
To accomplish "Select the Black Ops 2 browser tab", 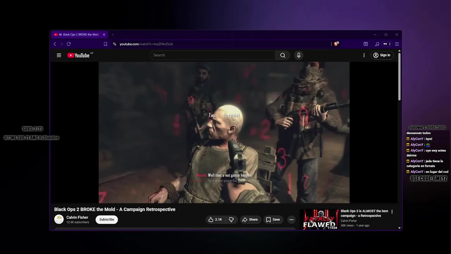I will click(79, 35).
